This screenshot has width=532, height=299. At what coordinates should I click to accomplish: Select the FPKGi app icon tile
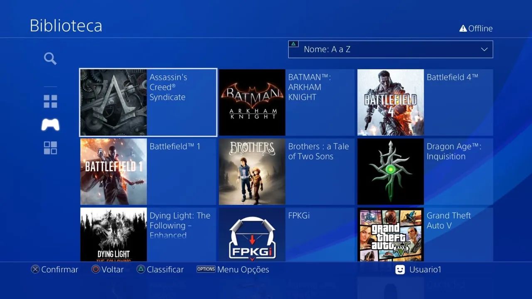[252, 235]
